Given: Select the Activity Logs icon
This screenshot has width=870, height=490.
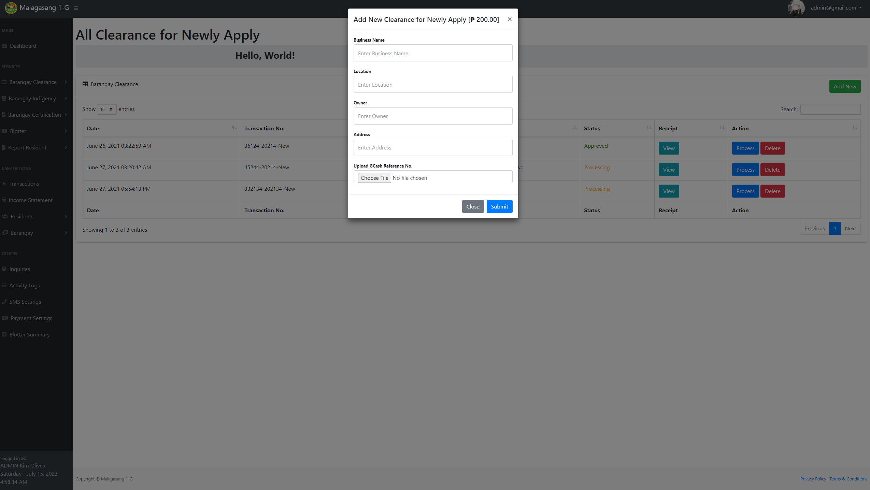Looking at the screenshot, I should [4, 285].
